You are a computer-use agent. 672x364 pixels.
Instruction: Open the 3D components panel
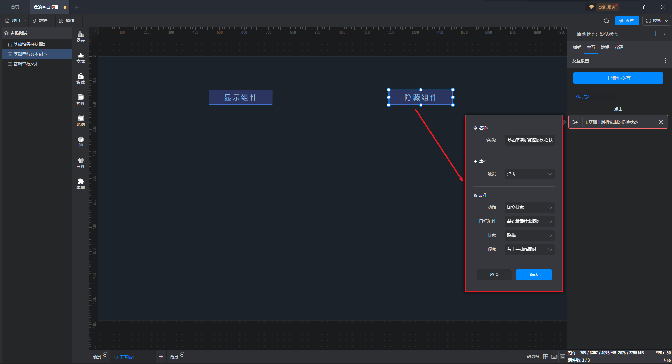pos(80,141)
